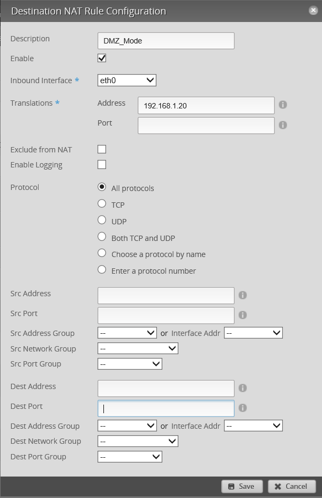
Task: Select the TCP protocol radio button
Action: pos(102,204)
